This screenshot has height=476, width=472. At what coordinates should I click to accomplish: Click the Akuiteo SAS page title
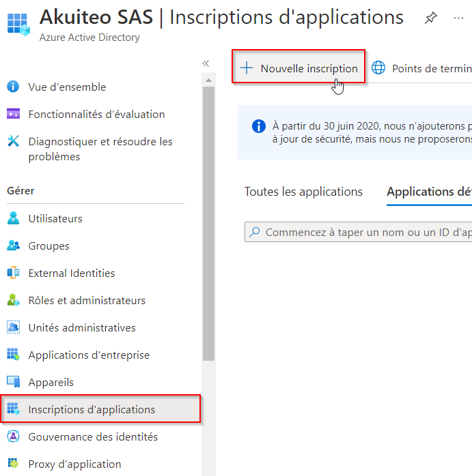[x=96, y=16]
